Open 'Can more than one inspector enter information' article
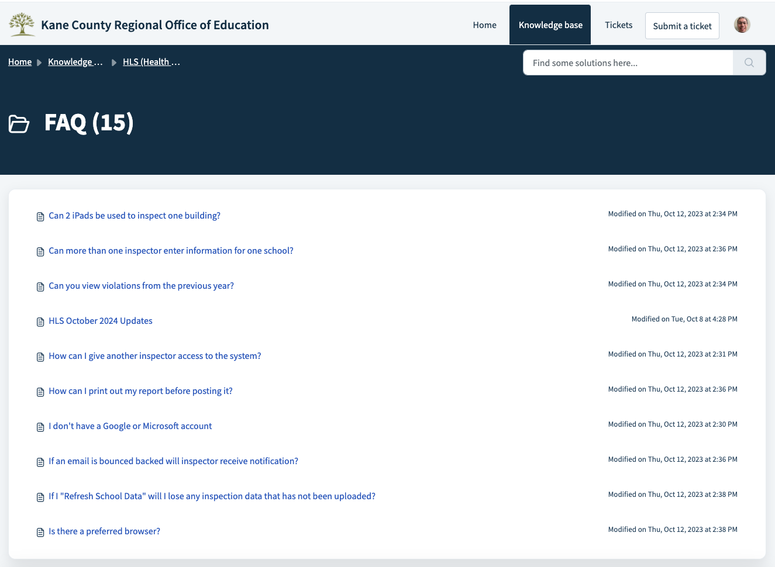 click(x=171, y=251)
